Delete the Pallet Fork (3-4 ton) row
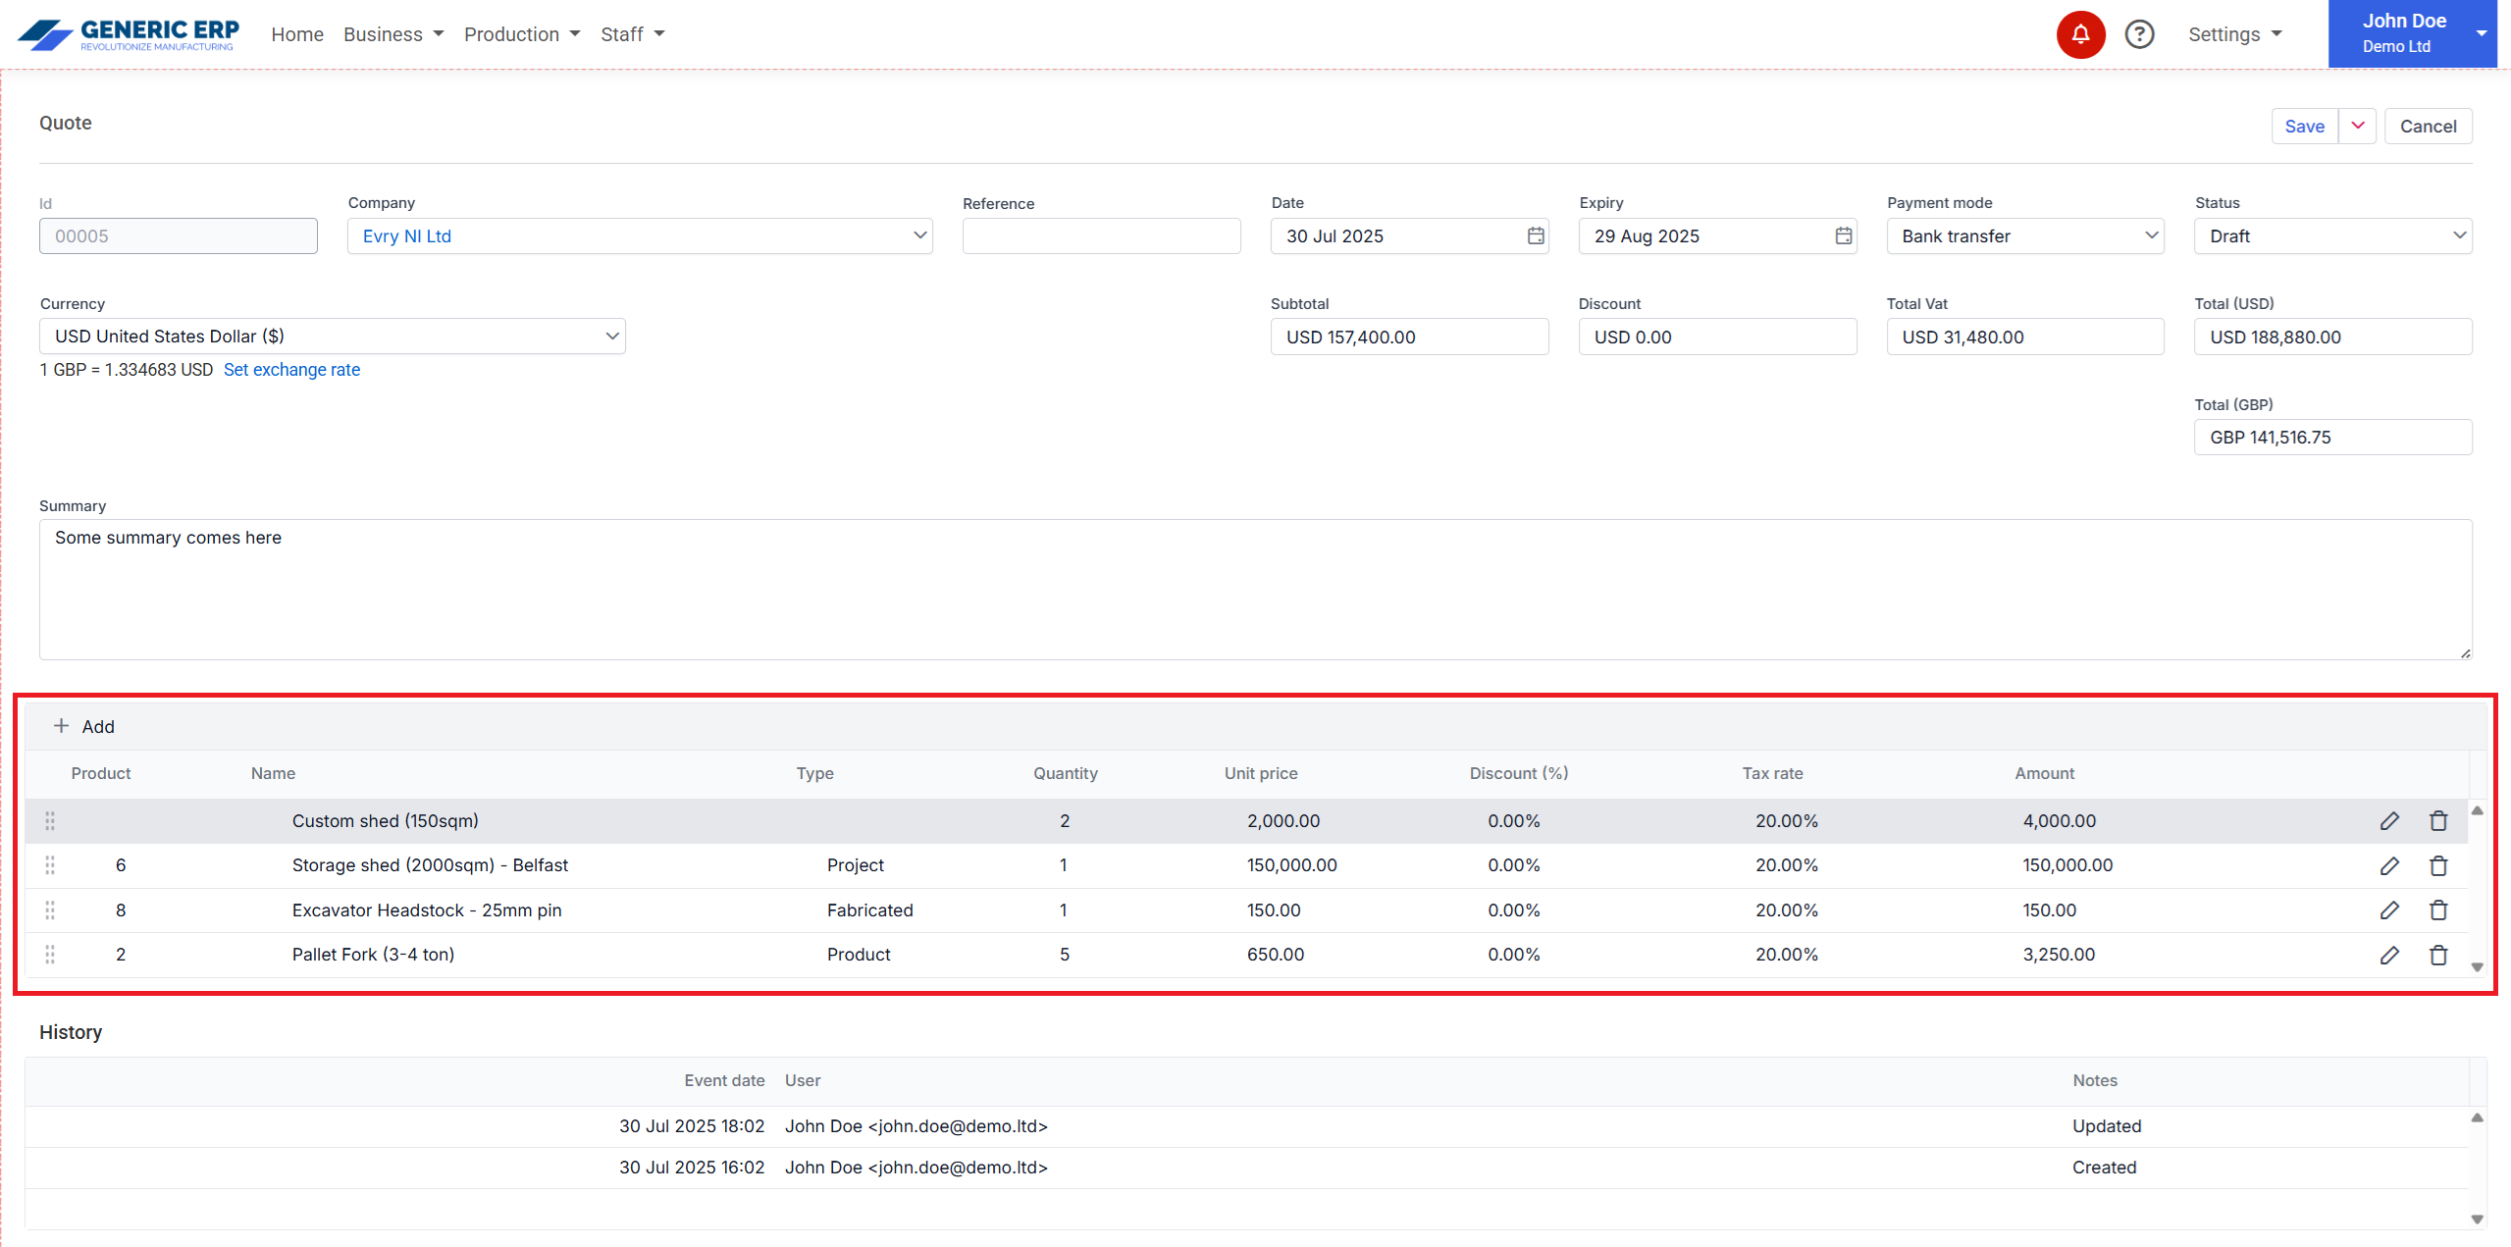 point(2437,955)
